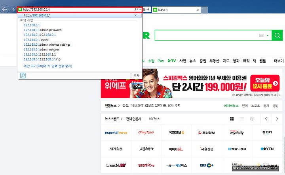The width and height of the screenshot is (285, 175).
Task: Open the 뉴스스탠드 link
Action: (x=112, y=119)
